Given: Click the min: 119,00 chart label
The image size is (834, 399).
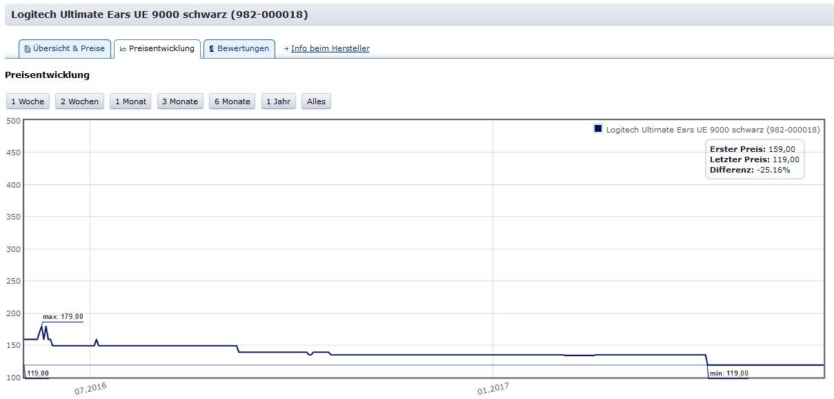Looking at the screenshot, I should pos(729,373).
